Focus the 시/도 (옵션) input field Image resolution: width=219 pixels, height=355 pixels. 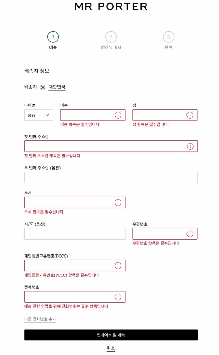(x=75, y=234)
